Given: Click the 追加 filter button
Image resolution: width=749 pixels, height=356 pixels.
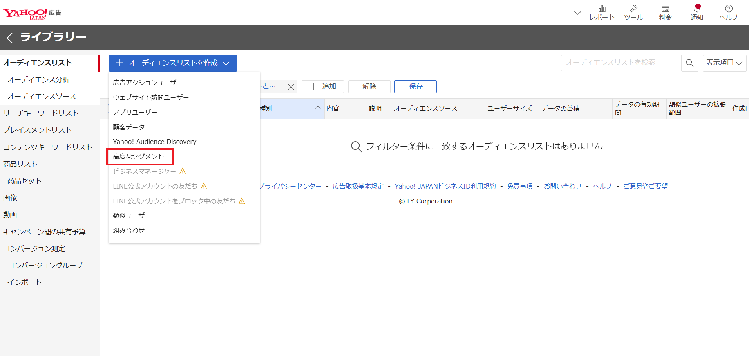Looking at the screenshot, I should tap(323, 86).
